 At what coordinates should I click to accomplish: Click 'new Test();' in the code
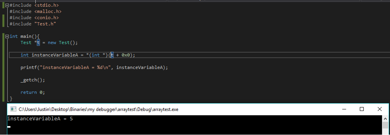(63, 43)
